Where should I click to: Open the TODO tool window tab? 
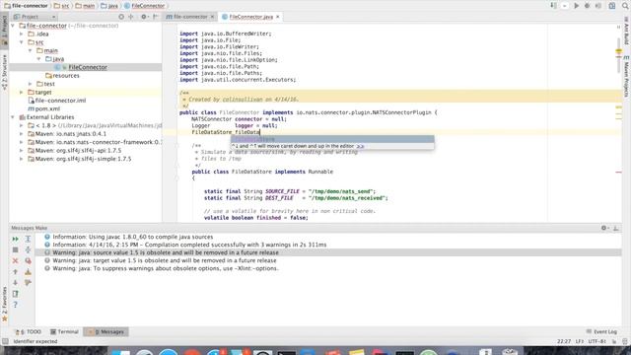29,331
